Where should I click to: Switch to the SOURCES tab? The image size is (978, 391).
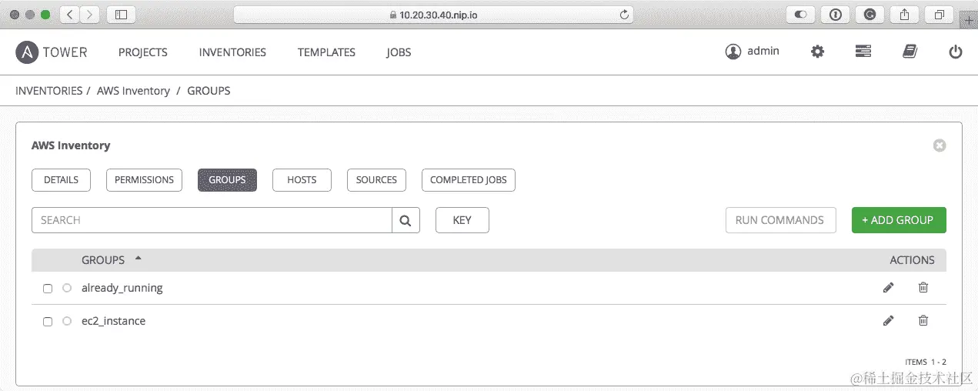point(376,180)
